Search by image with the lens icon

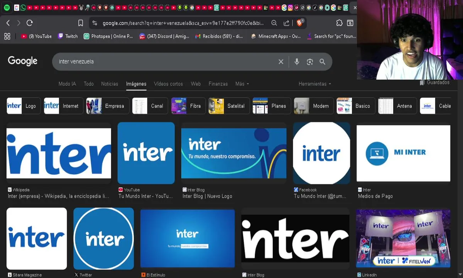point(309,62)
